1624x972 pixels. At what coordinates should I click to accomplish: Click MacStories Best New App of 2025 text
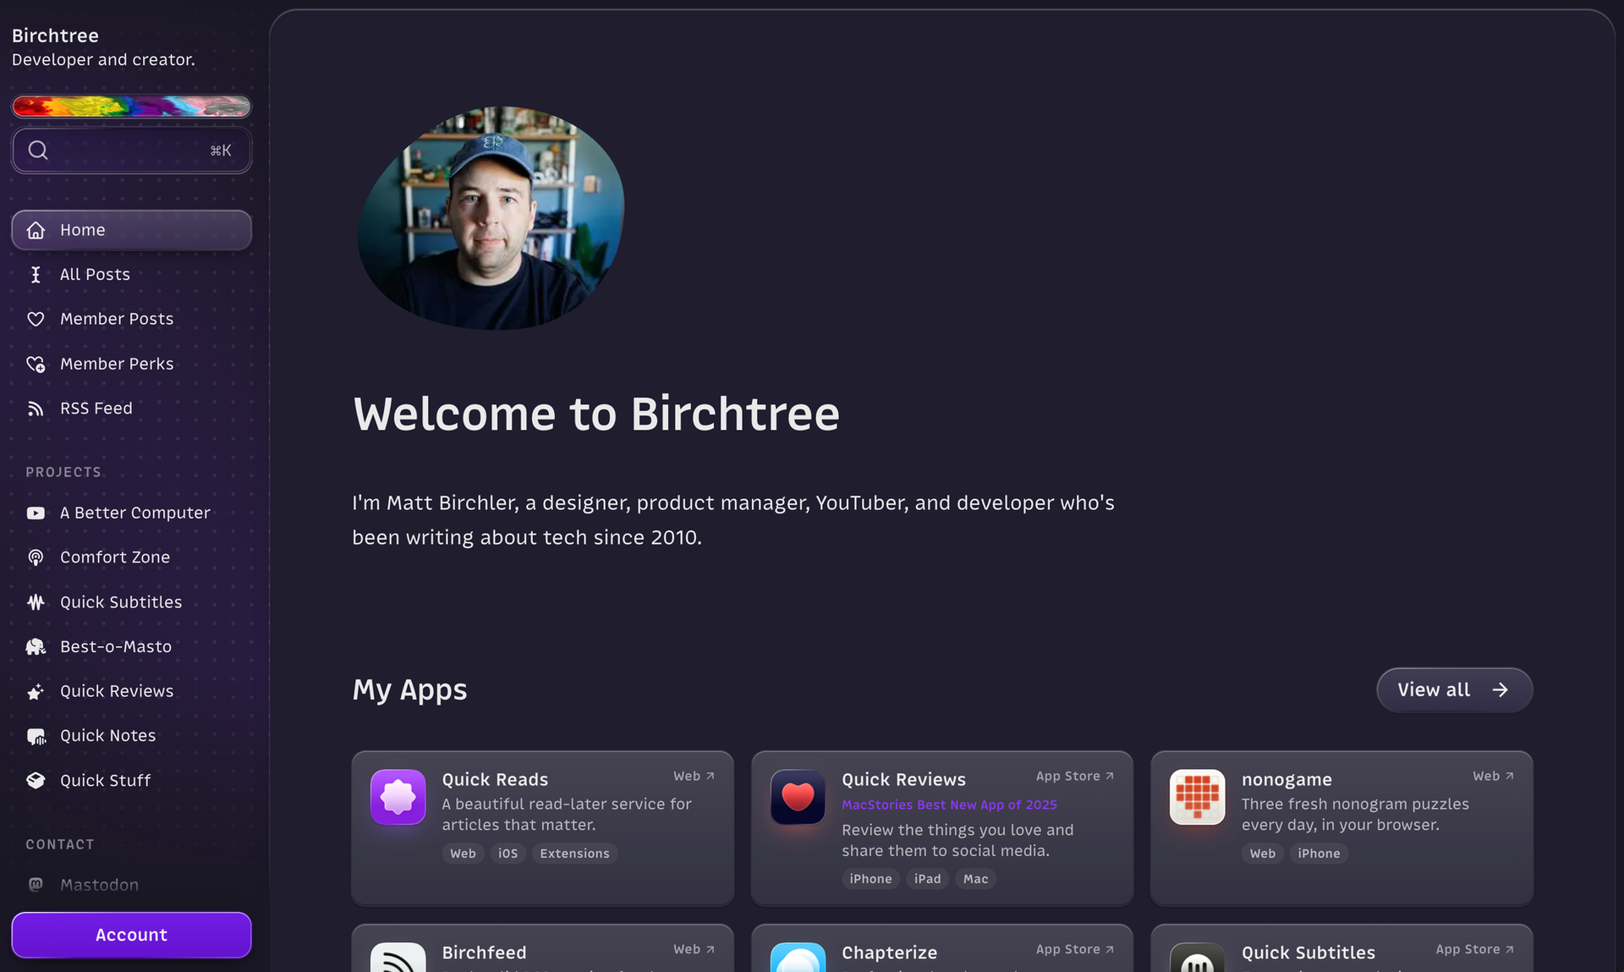pos(949,805)
